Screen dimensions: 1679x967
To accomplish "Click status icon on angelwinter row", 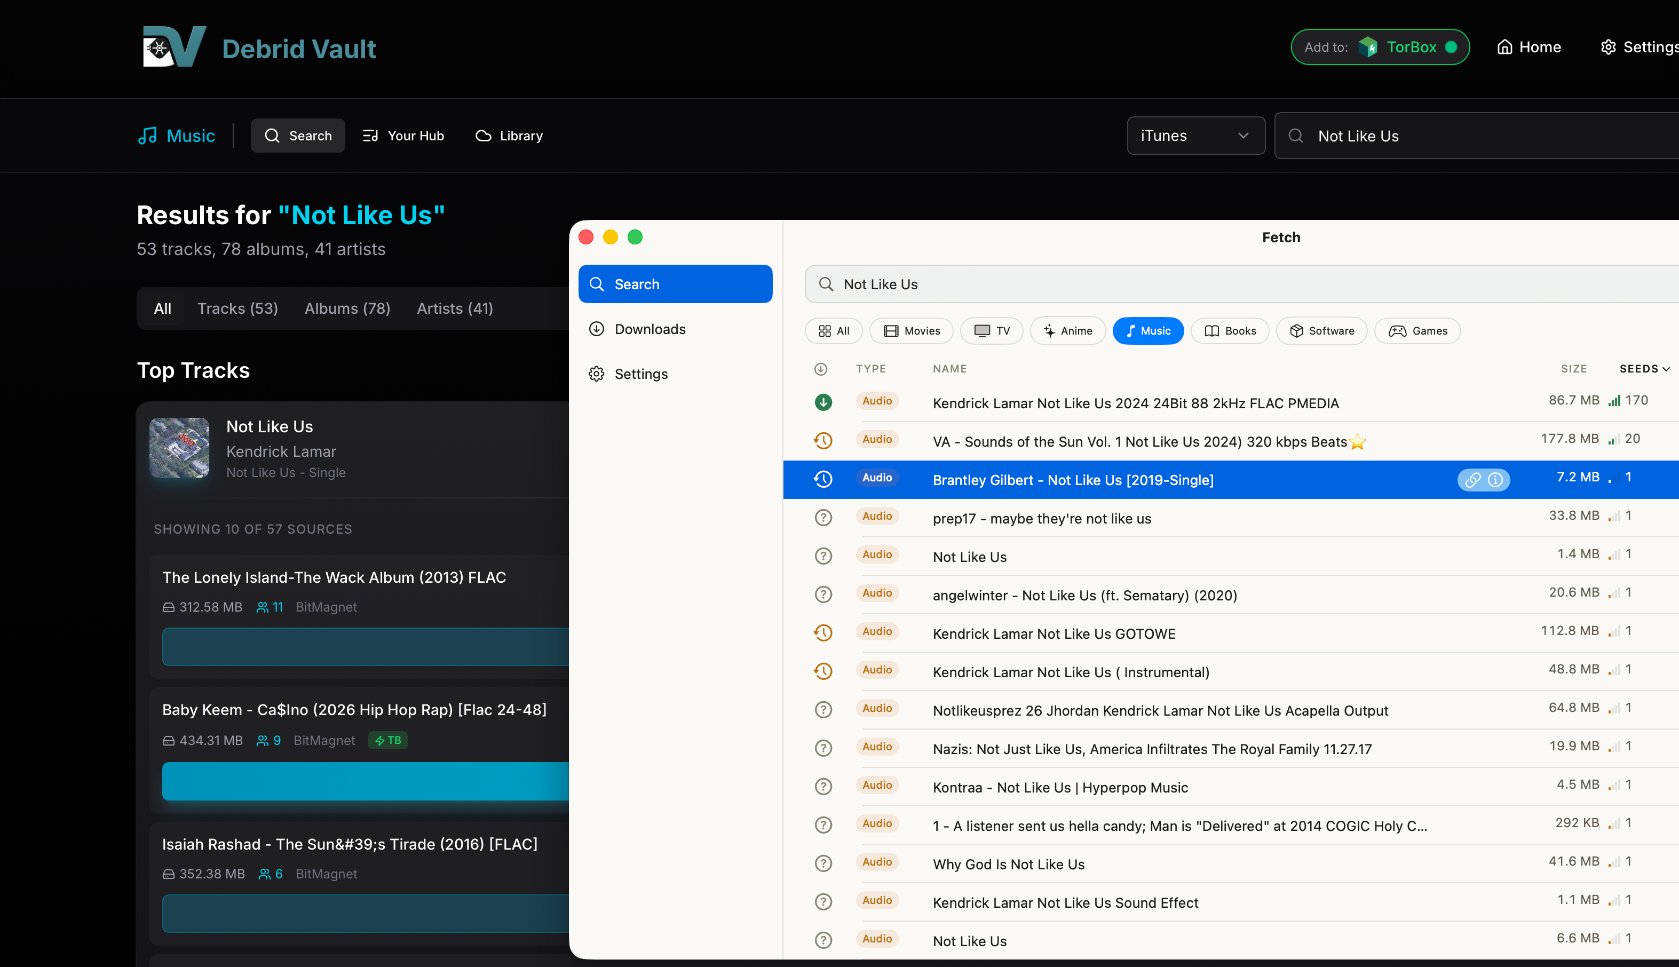I will pos(823,594).
